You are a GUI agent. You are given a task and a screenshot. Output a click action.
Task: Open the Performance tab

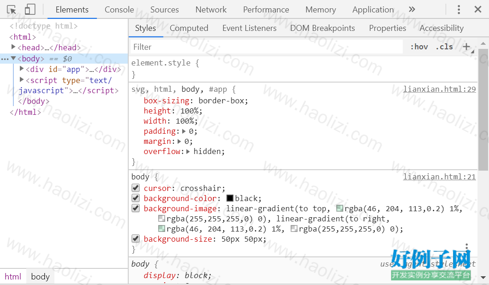(266, 10)
